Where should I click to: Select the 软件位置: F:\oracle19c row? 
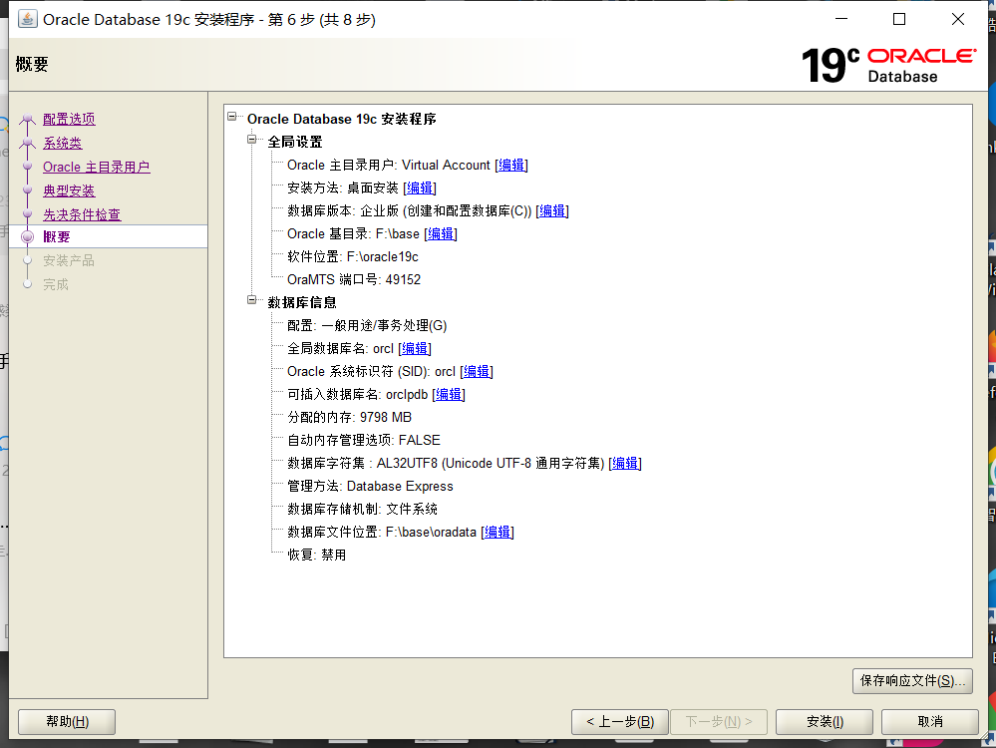click(353, 256)
